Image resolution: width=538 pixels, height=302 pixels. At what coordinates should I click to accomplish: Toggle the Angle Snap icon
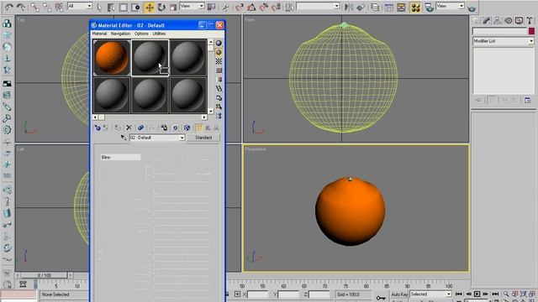251,7
